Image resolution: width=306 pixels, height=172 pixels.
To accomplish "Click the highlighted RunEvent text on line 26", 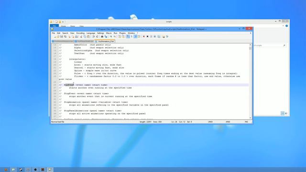I will [69, 85].
